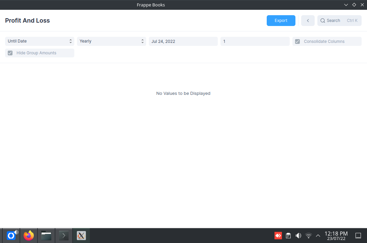Open the chevron dropdown in the title bar
Screen dimensions: 367x243
tap(346, 5)
